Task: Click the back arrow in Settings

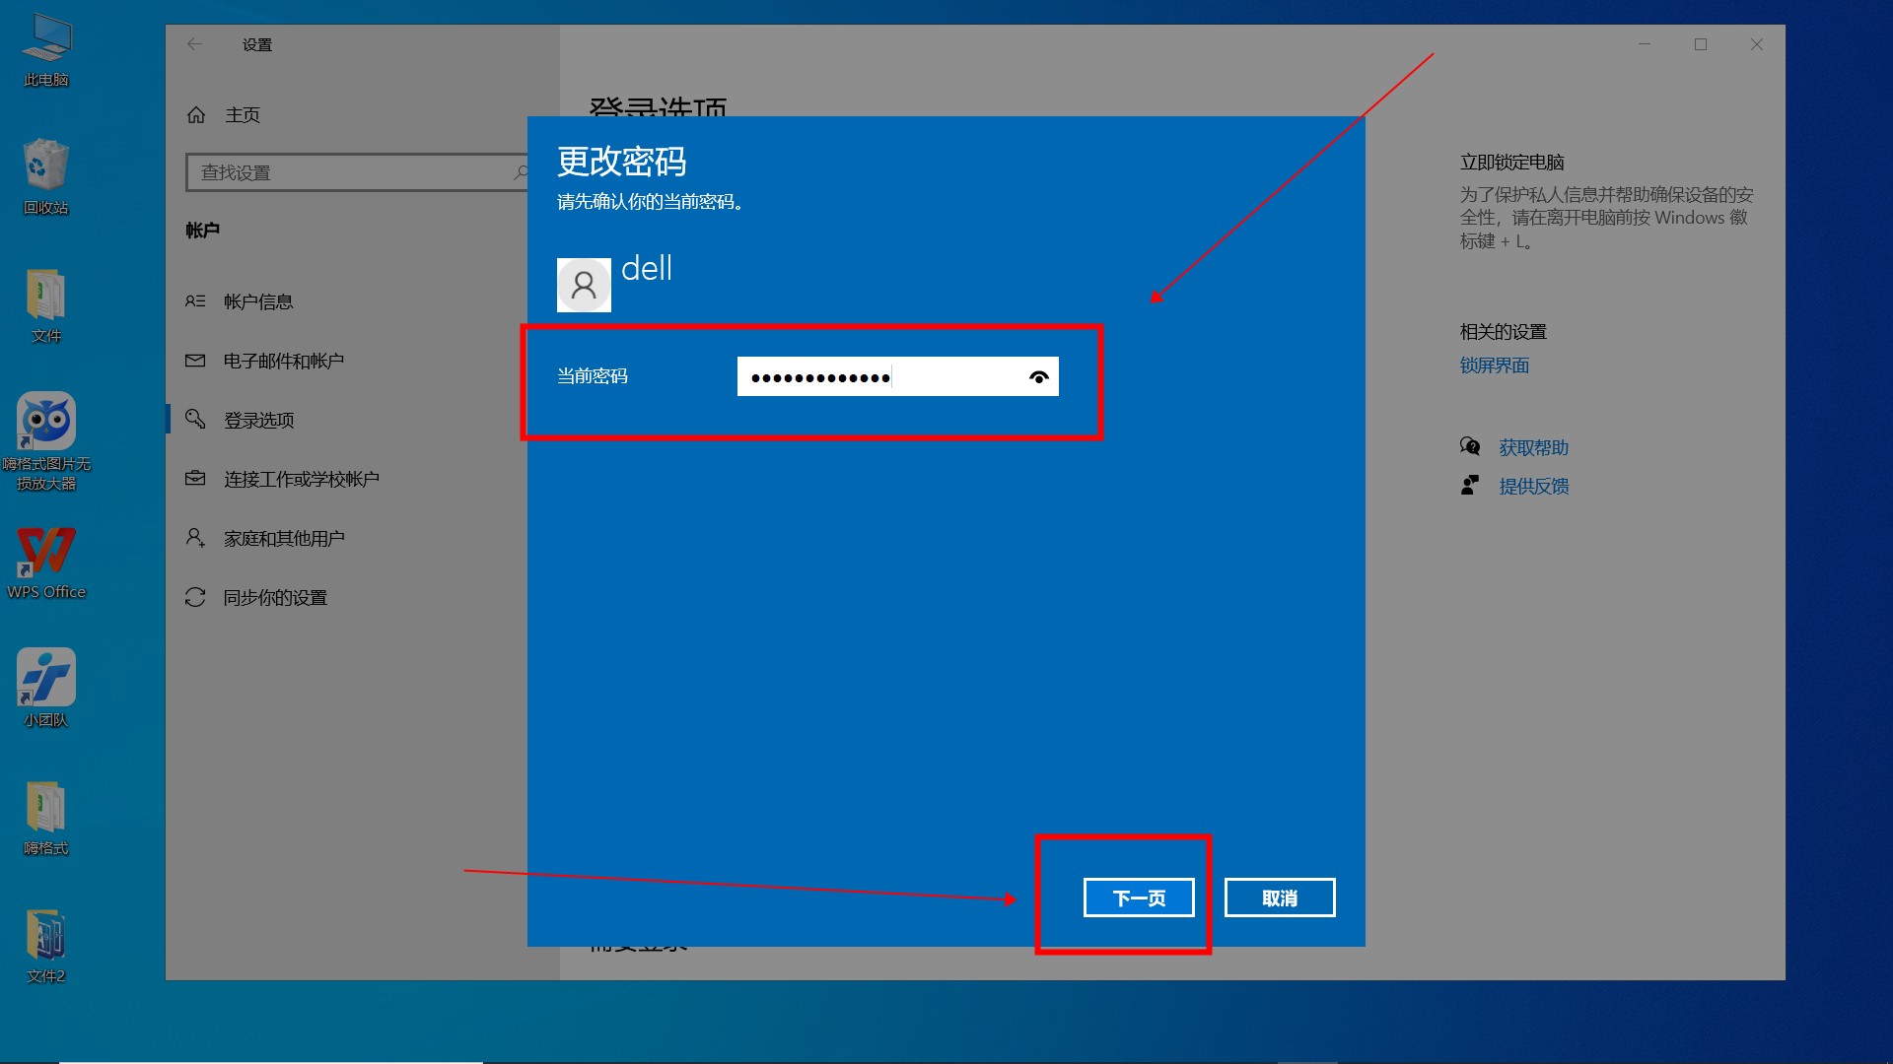Action: click(194, 44)
